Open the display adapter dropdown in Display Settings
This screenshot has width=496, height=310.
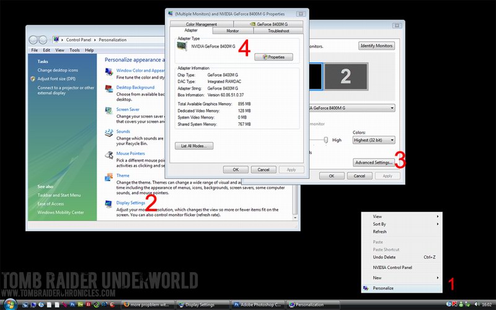pos(392,108)
